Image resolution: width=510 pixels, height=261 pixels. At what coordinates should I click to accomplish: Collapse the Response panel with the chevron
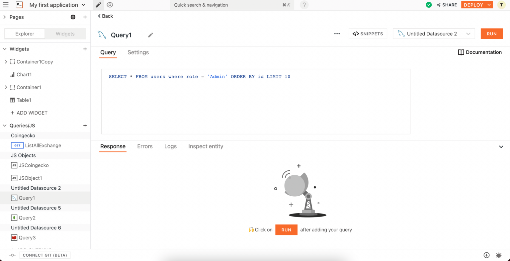(x=501, y=146)
